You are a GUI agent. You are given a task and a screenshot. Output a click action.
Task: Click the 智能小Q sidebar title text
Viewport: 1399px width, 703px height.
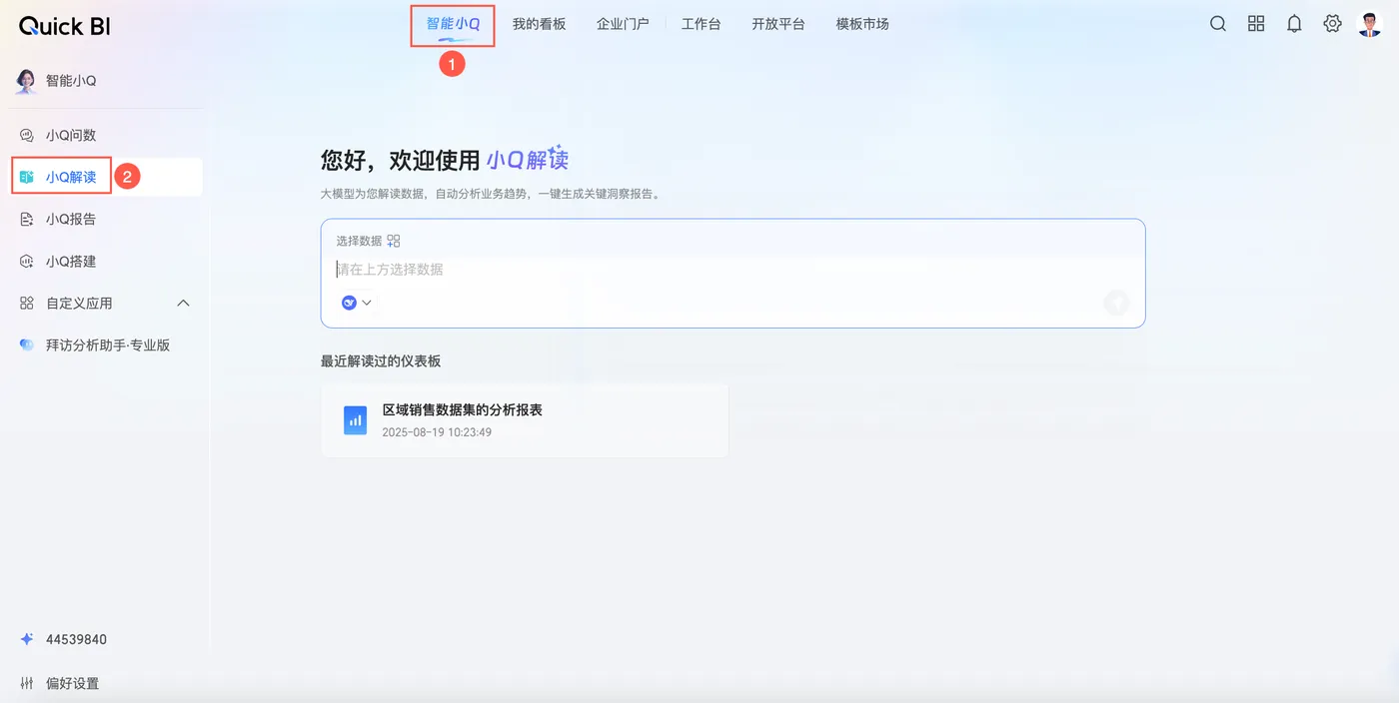click(71, 81)
